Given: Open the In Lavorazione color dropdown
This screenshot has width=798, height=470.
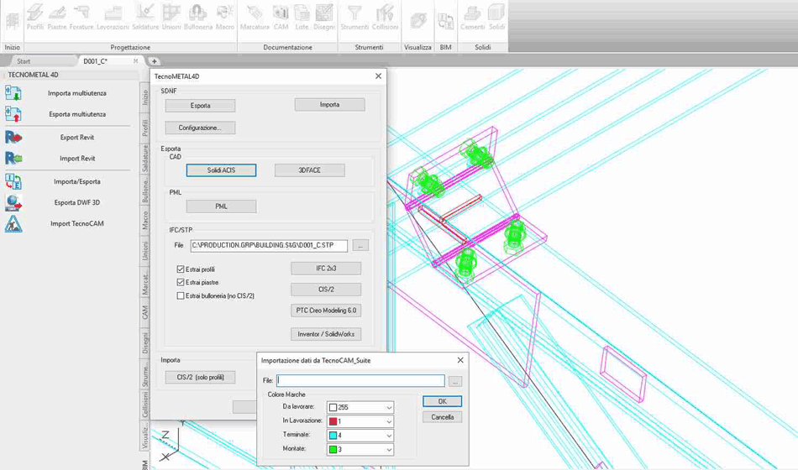Looking at the screenshot, I should pos(389,421).
